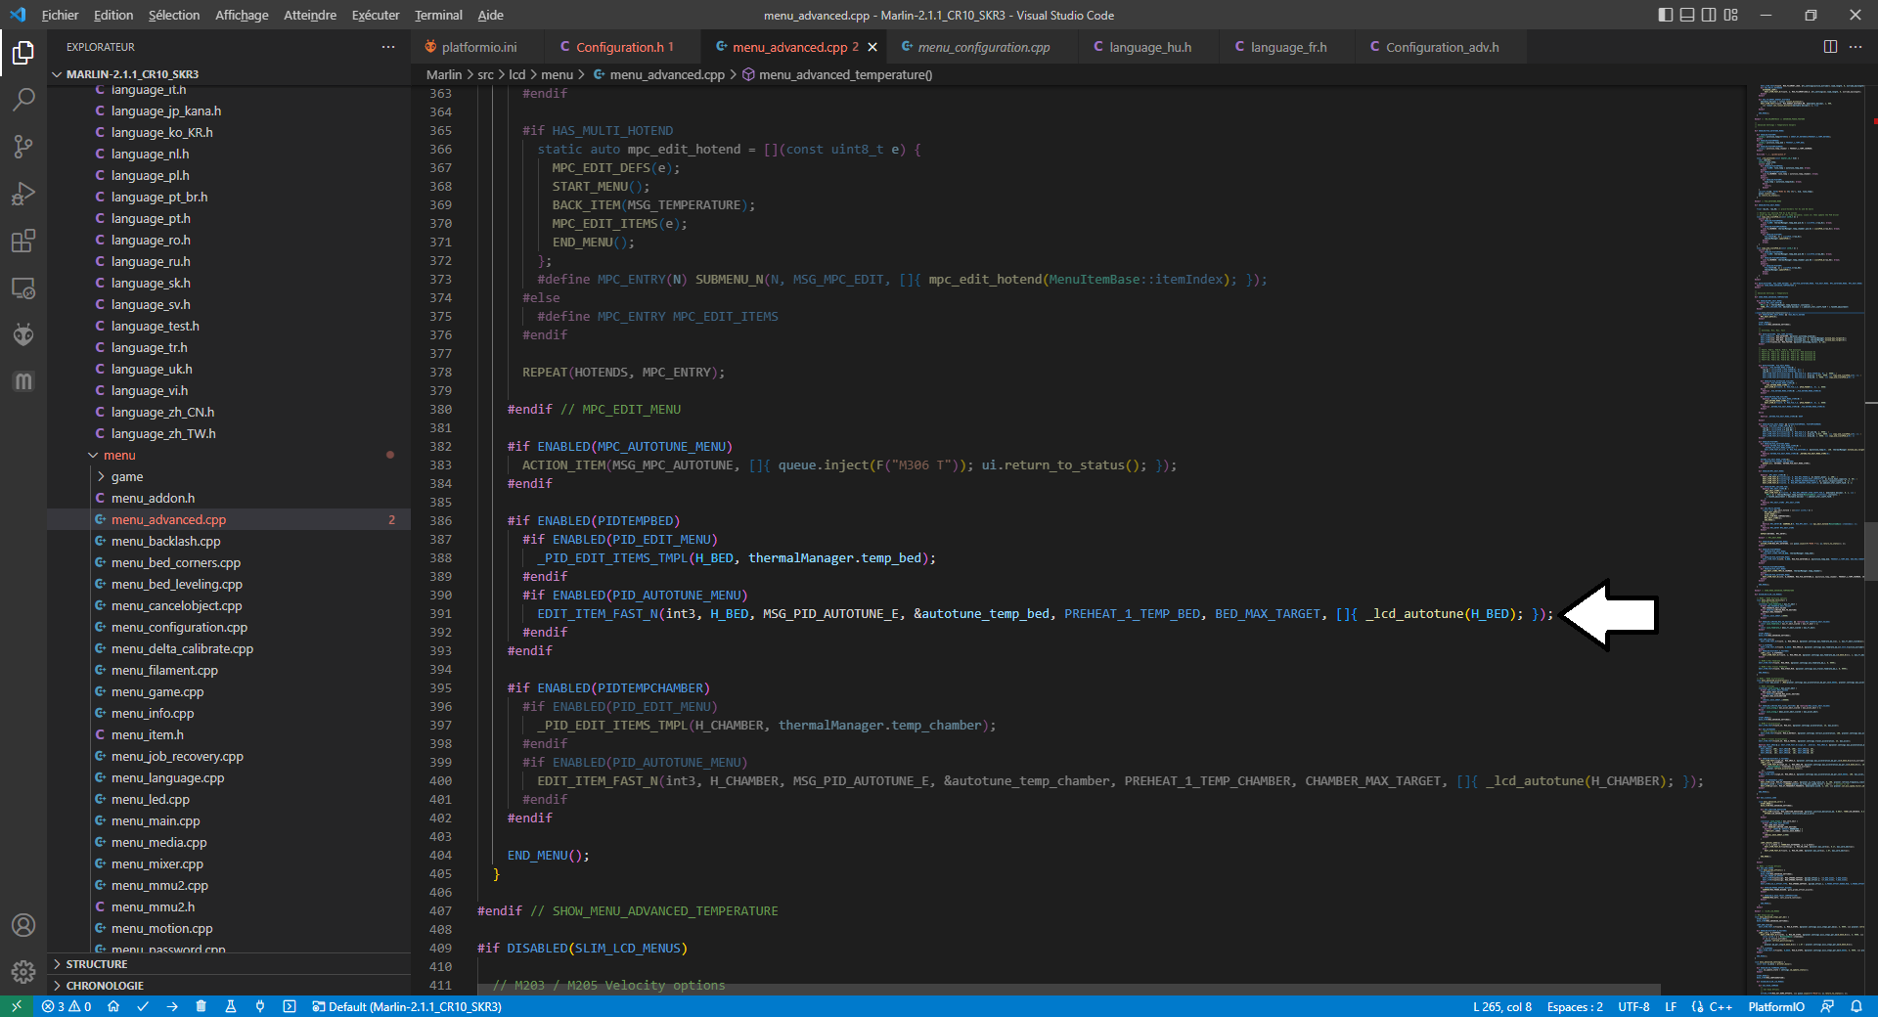The width and height of the screenshot is (1878, 1017).
Task: Switch to the Configuration_adv.h tab
Action: tap(1442, 47)
